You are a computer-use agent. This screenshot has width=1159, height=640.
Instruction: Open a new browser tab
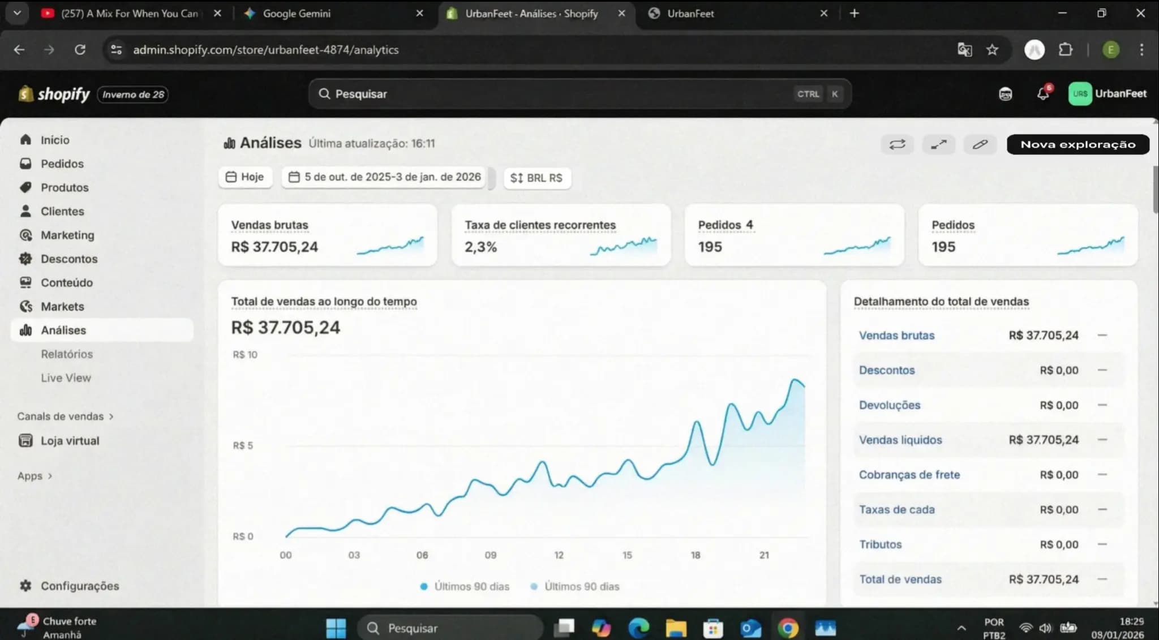pyautogui.click(x=855, y=14)
